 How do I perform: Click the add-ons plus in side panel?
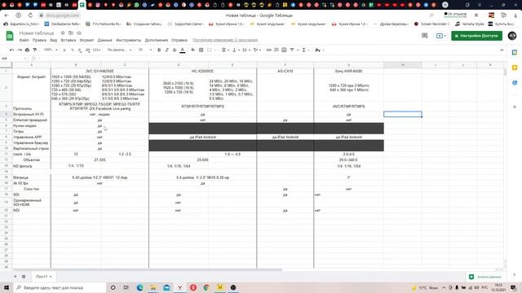(x=515, y=107)
